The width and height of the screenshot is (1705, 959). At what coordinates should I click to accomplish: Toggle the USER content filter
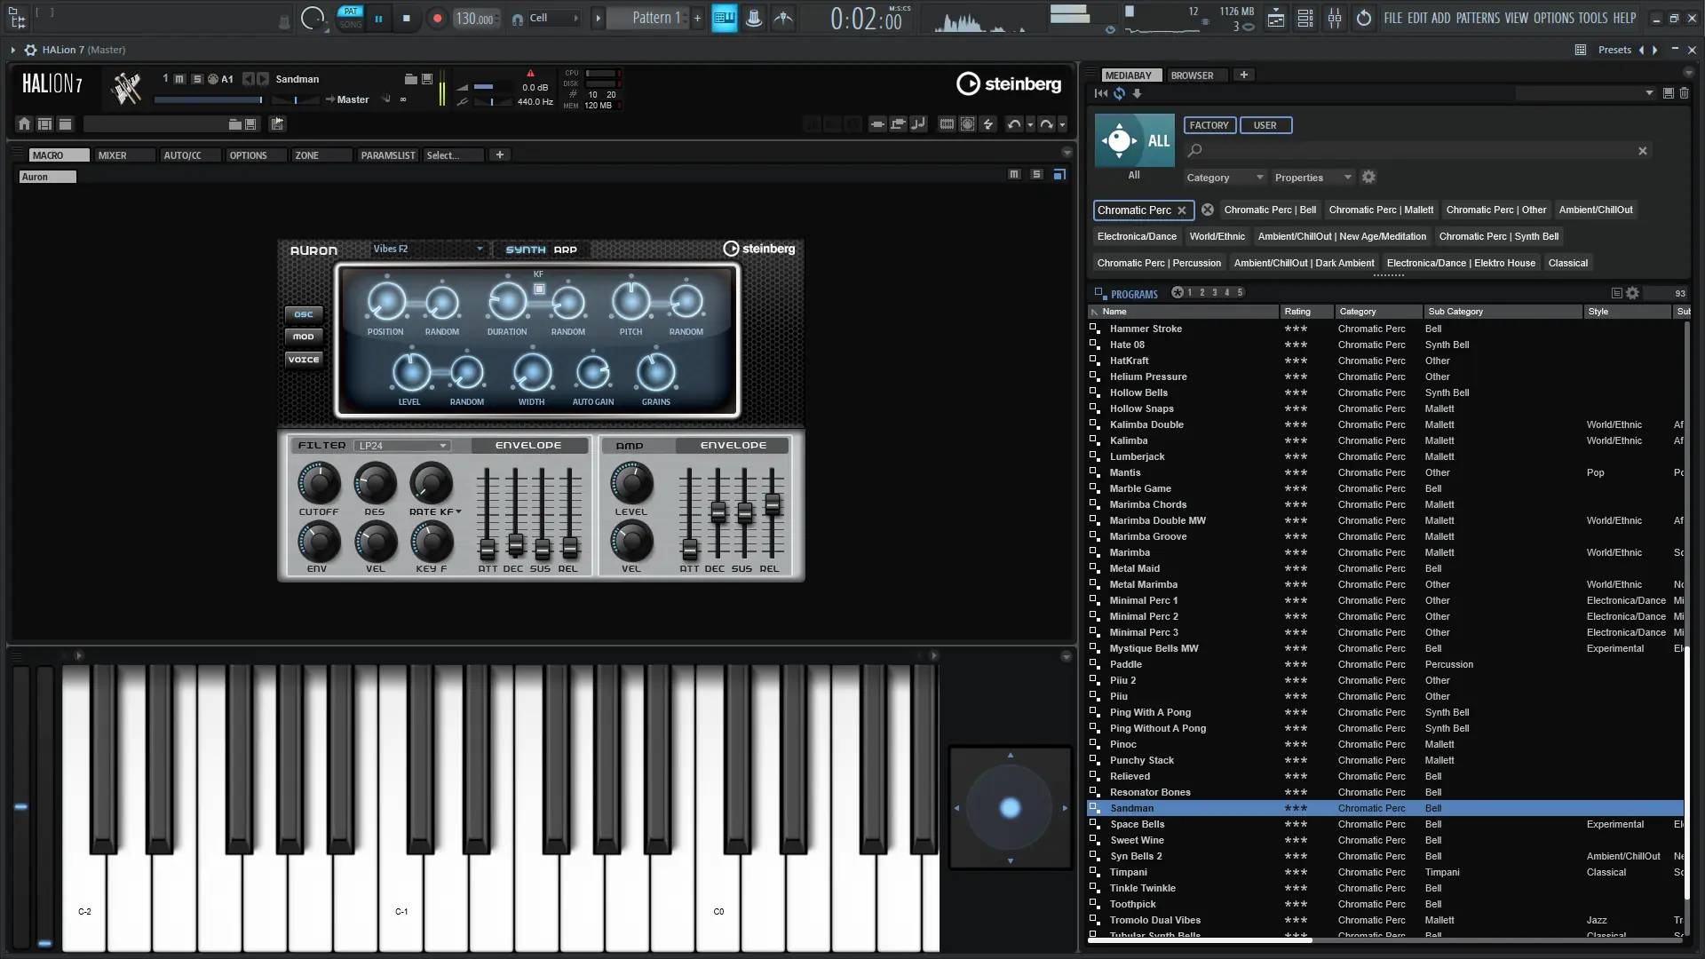coord(1265,125)
